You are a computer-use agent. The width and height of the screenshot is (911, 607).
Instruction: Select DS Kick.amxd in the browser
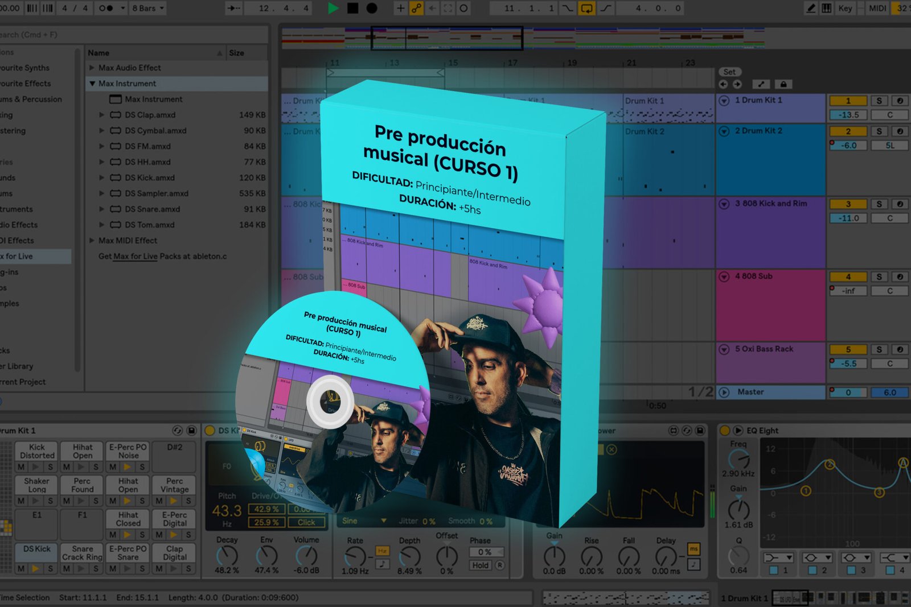click(x=150, y=177)
